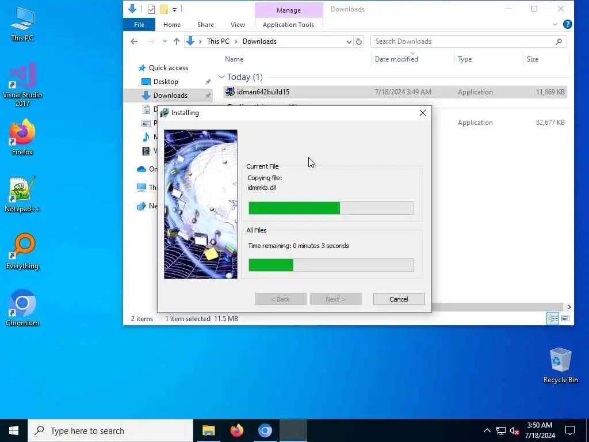Click the installer globe artwork image
Image resolution: width=589 pixels, height=442 pixels.
pyautogui.click(x=201, y=204)
